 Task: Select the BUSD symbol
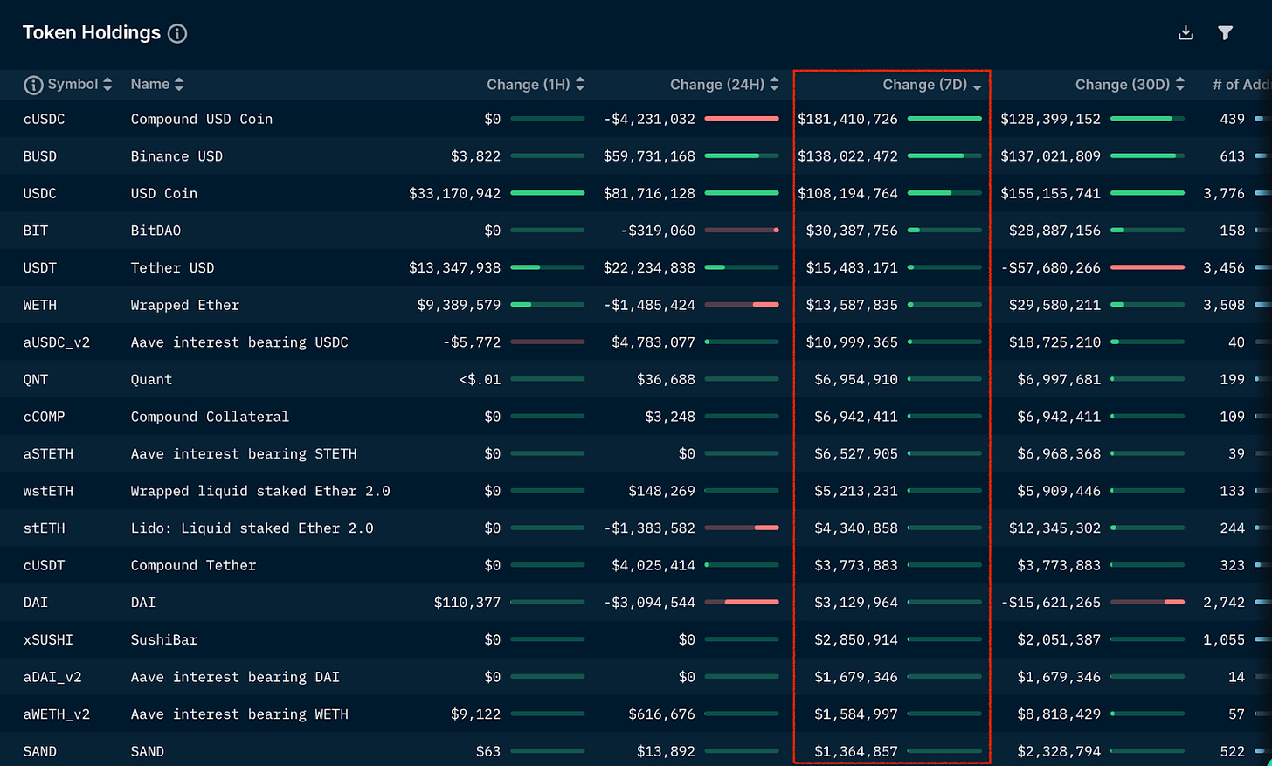tap(40, 156)
